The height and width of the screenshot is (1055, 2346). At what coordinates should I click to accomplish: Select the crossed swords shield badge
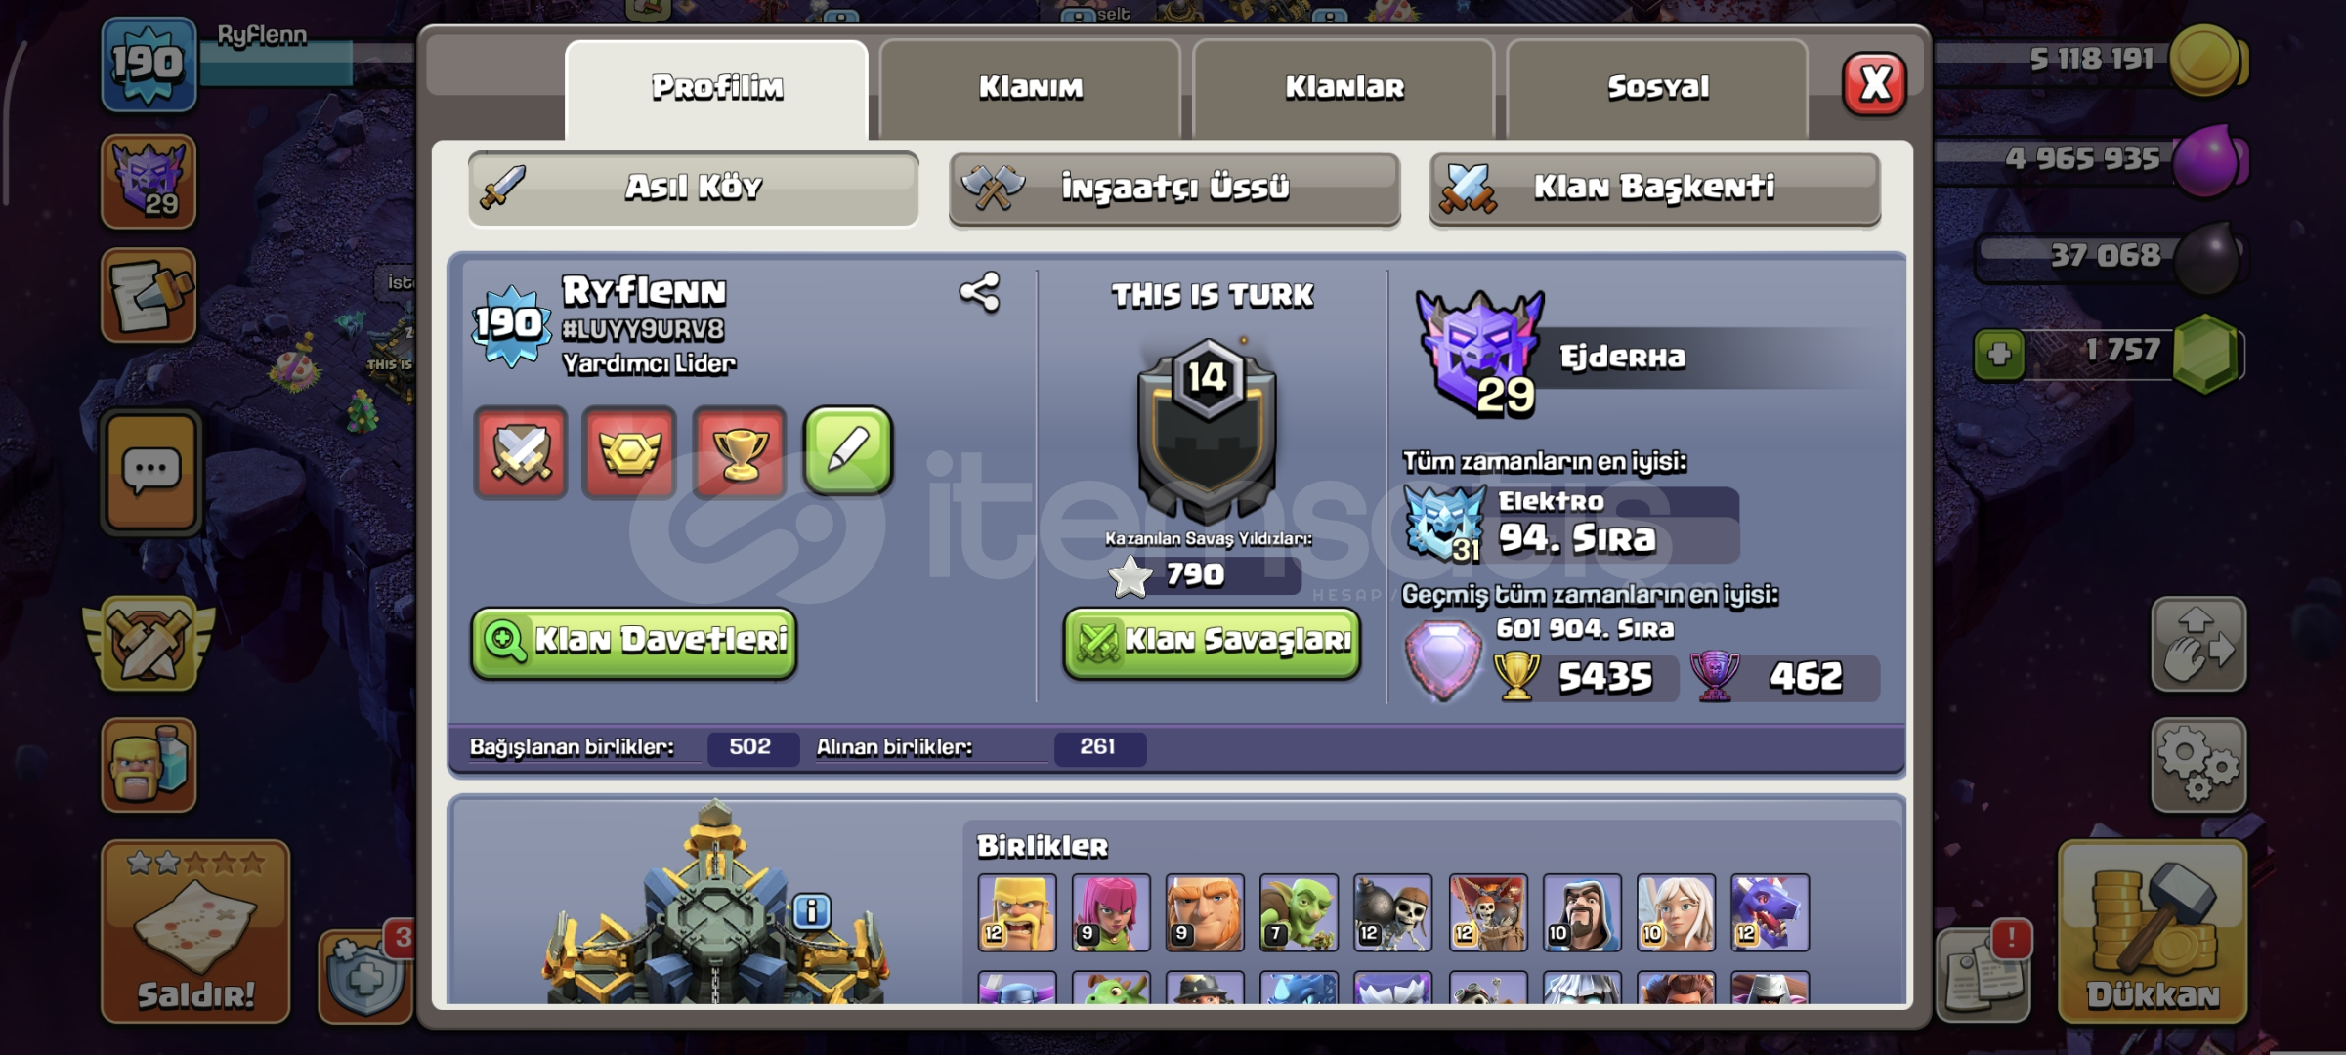click(521, 451)
